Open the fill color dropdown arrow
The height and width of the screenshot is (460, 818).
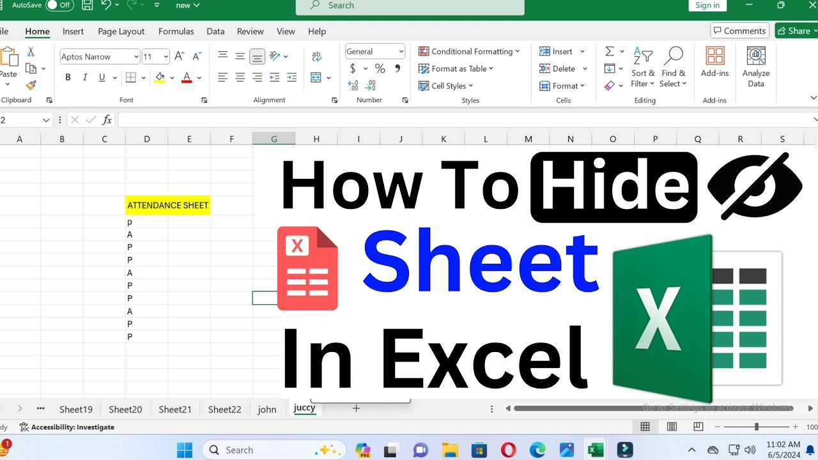click(172, 78)
